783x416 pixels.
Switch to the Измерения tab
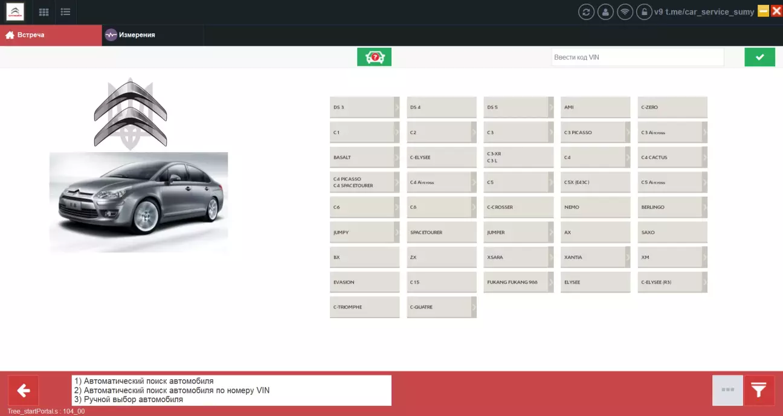(153, 35)
